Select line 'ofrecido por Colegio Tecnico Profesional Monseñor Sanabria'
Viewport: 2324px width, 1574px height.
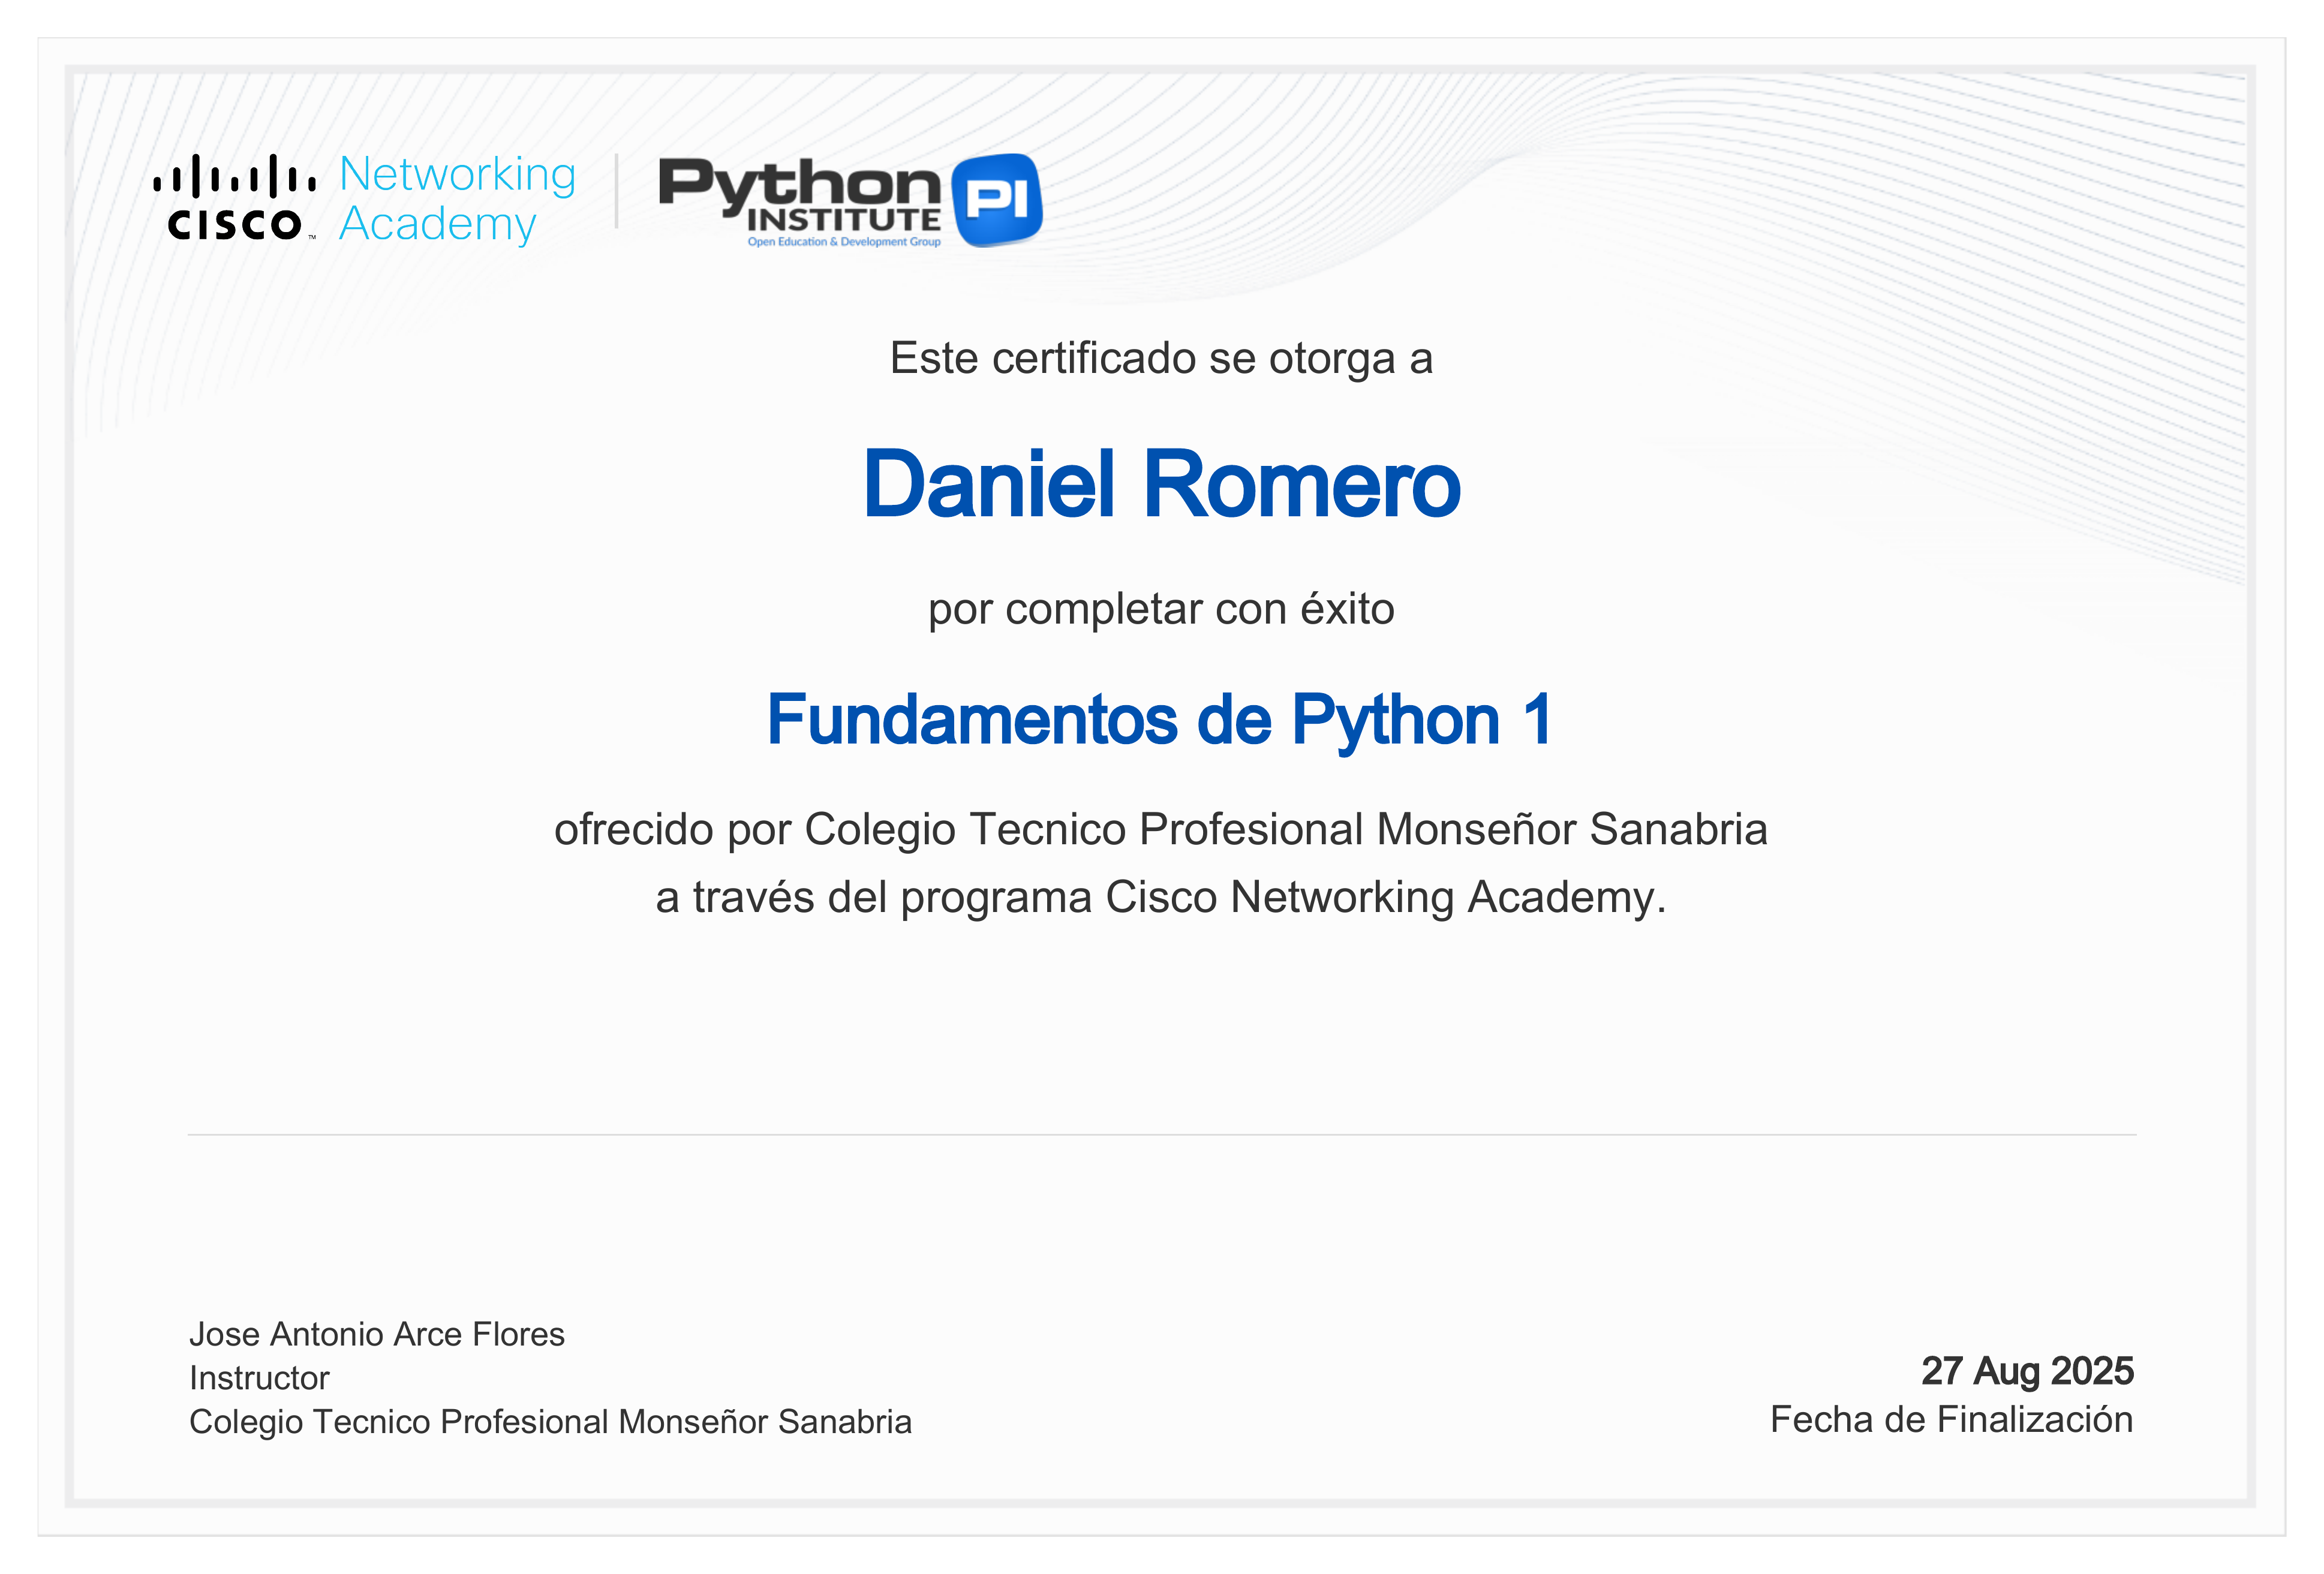[x=1161, y=830]
